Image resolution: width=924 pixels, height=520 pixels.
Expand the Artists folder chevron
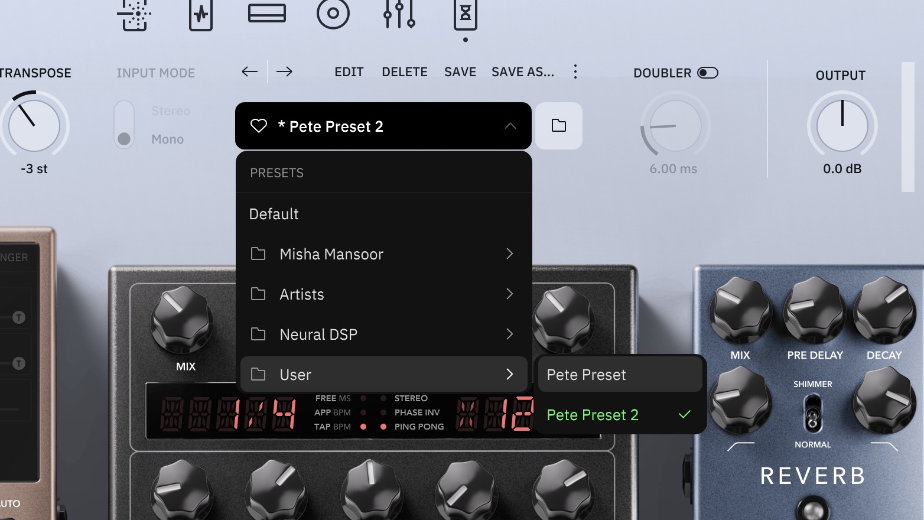(510, 294)
